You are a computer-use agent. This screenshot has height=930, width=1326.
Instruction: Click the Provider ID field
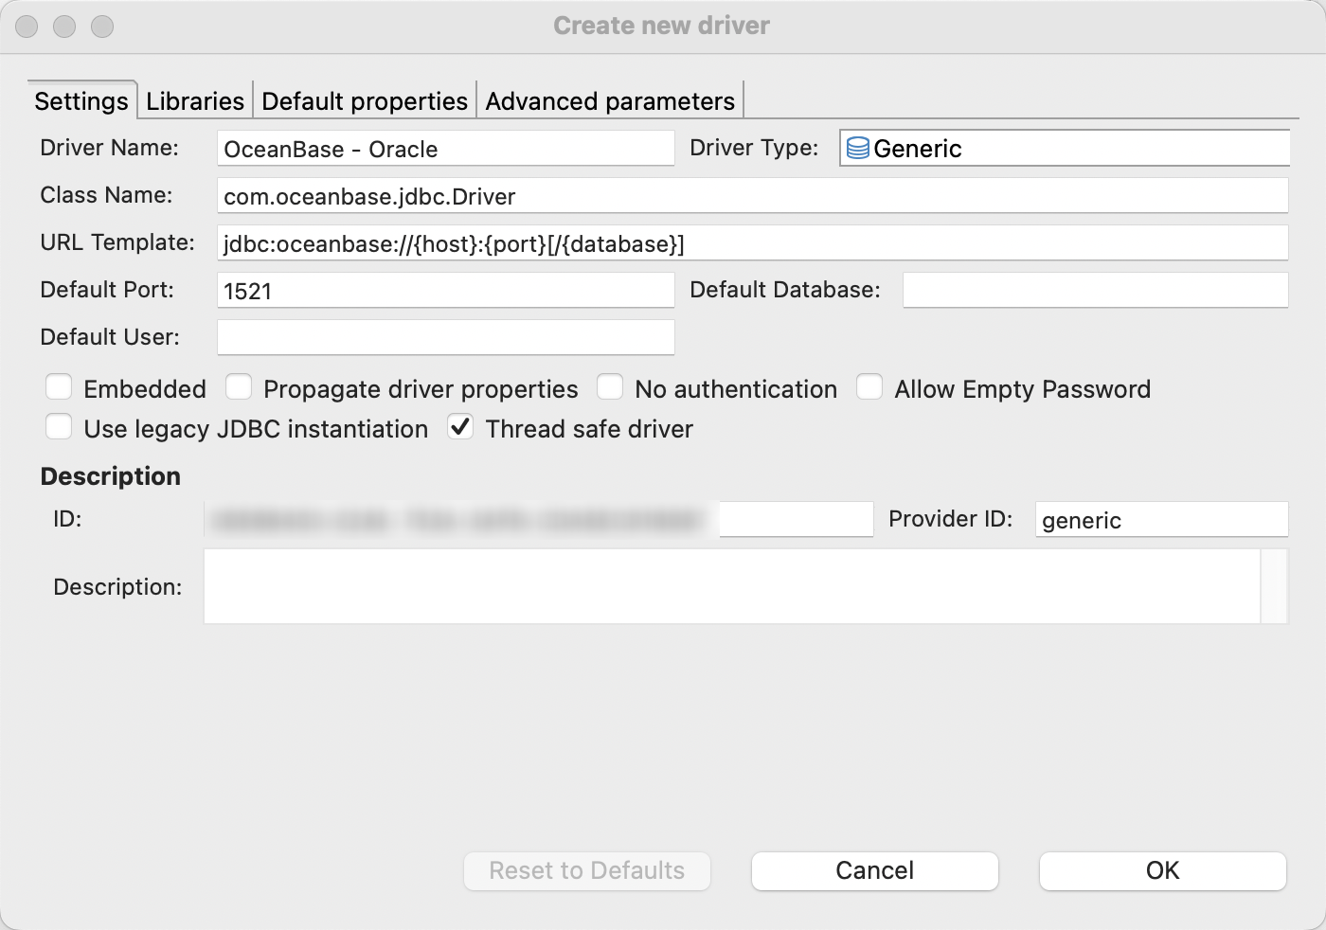pyautogui.click(x=1161, y=519)
